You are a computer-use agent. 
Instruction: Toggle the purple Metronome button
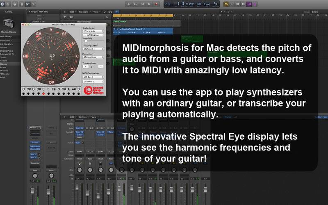[x=255, y=4]
